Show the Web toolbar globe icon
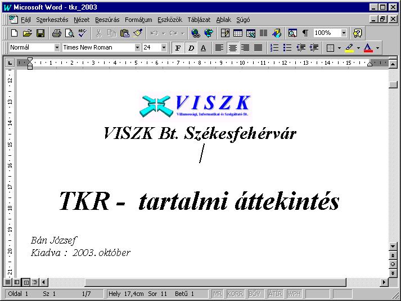 click(x=209, y=33)
